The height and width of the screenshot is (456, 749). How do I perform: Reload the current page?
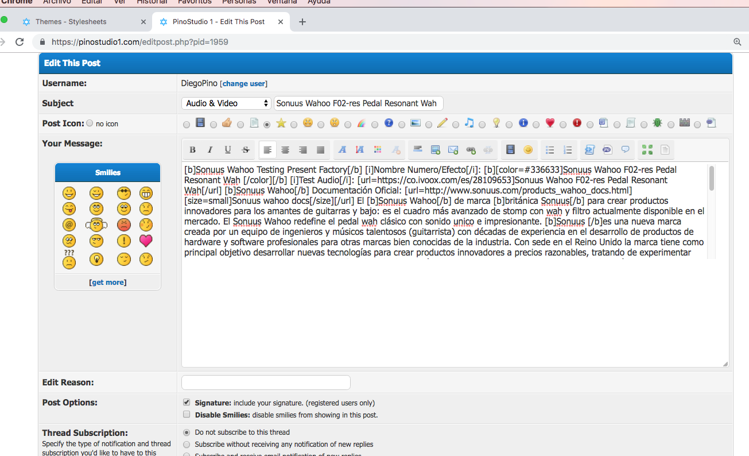tap(20, 42)
